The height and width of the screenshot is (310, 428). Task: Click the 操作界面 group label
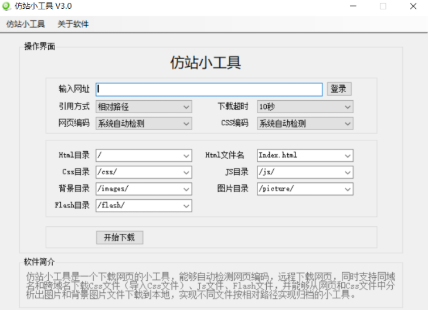click(40, 46)
